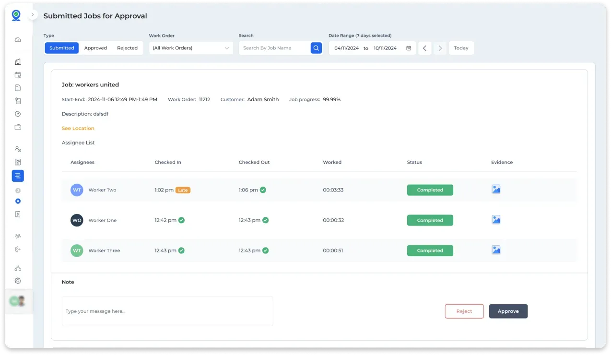Expand the sidebar with the chevron arrow
This screenshot has height=355, width=611.
(x=32, y=14)
